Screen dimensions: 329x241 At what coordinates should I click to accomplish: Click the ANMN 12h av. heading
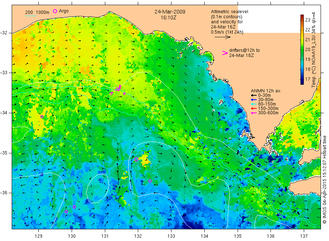tap(266, 91)
